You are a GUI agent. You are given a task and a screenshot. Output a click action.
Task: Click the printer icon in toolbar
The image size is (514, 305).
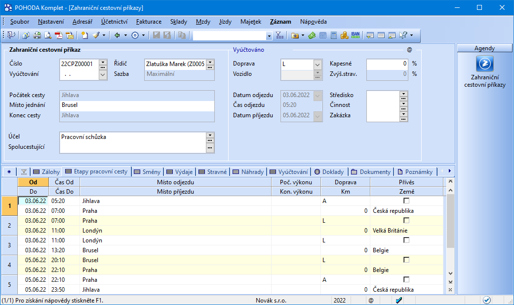[x=37, y=35]
